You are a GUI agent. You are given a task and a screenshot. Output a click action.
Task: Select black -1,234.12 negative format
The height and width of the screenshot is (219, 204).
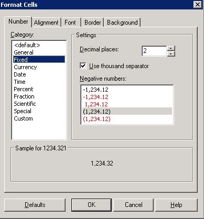click(127, 90)
